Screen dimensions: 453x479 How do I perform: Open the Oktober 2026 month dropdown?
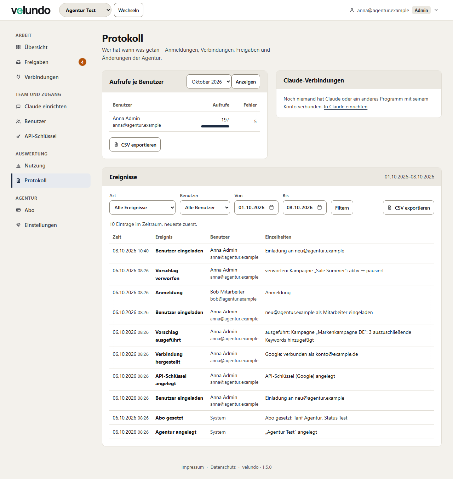[209, 81]
